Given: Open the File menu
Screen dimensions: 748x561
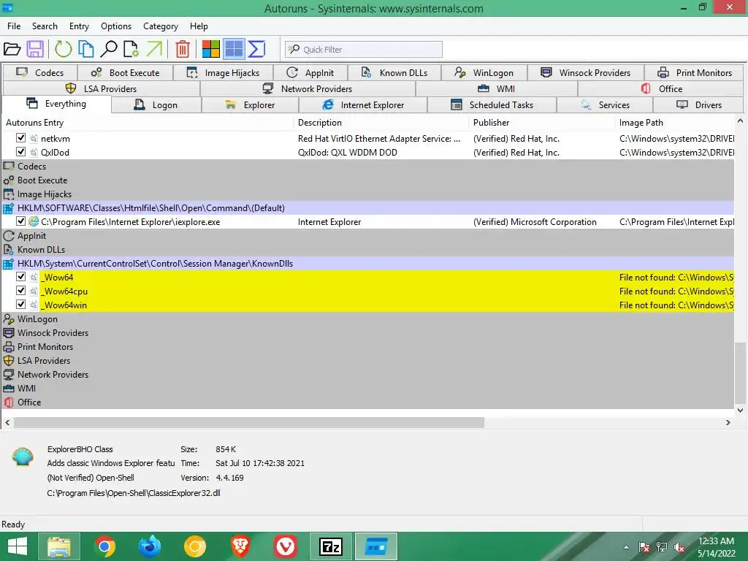Looking at the screenshot, I should coord(14,26).
